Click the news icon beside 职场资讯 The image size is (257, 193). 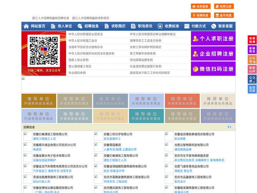coord(133,26)
